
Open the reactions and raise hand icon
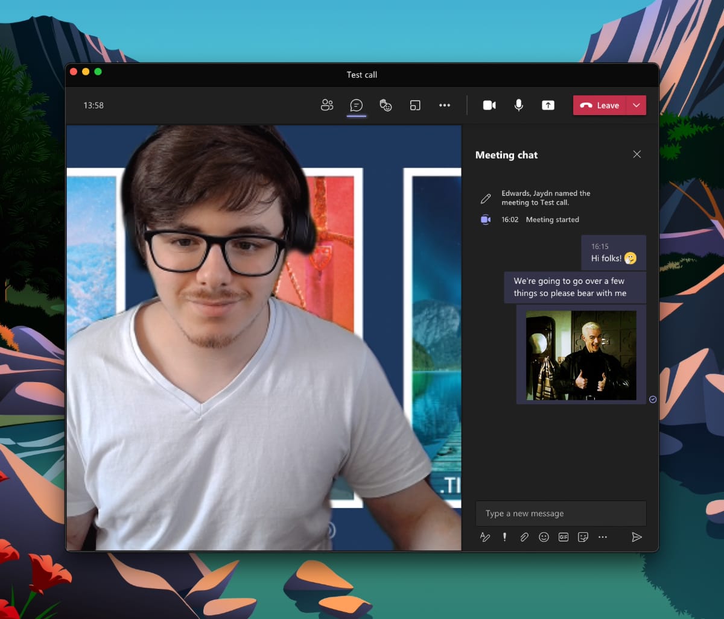pos(386,105)
